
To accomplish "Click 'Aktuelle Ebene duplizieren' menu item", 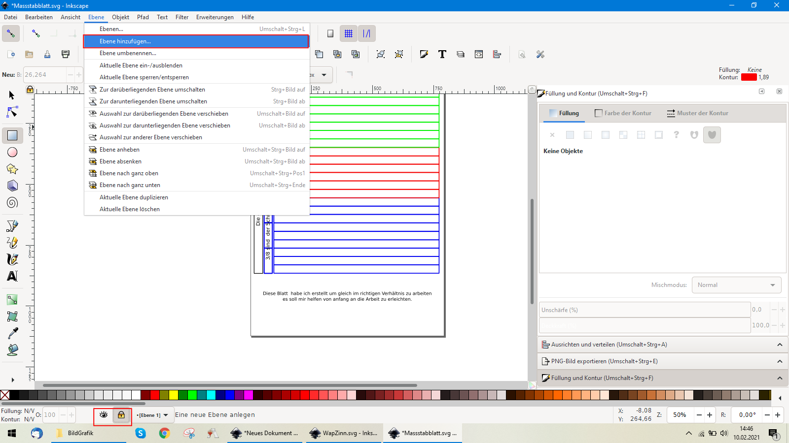I will pyautogui.click(x=134, y=197).
